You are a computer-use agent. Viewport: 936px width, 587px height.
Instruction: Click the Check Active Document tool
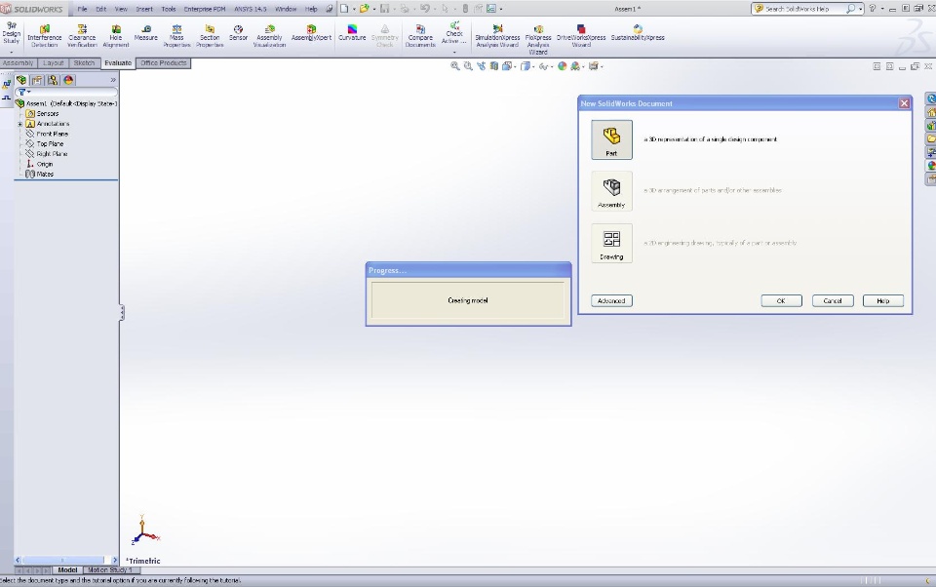[x=454, y=33]
